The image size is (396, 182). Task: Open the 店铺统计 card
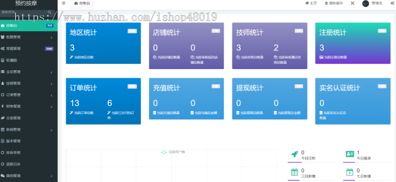(187, 46)
